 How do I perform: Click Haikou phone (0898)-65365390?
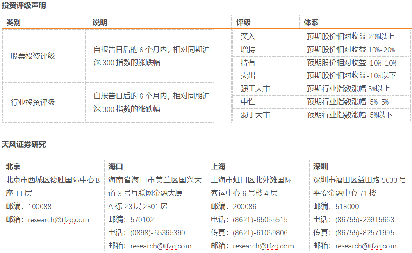click(158, 233)
